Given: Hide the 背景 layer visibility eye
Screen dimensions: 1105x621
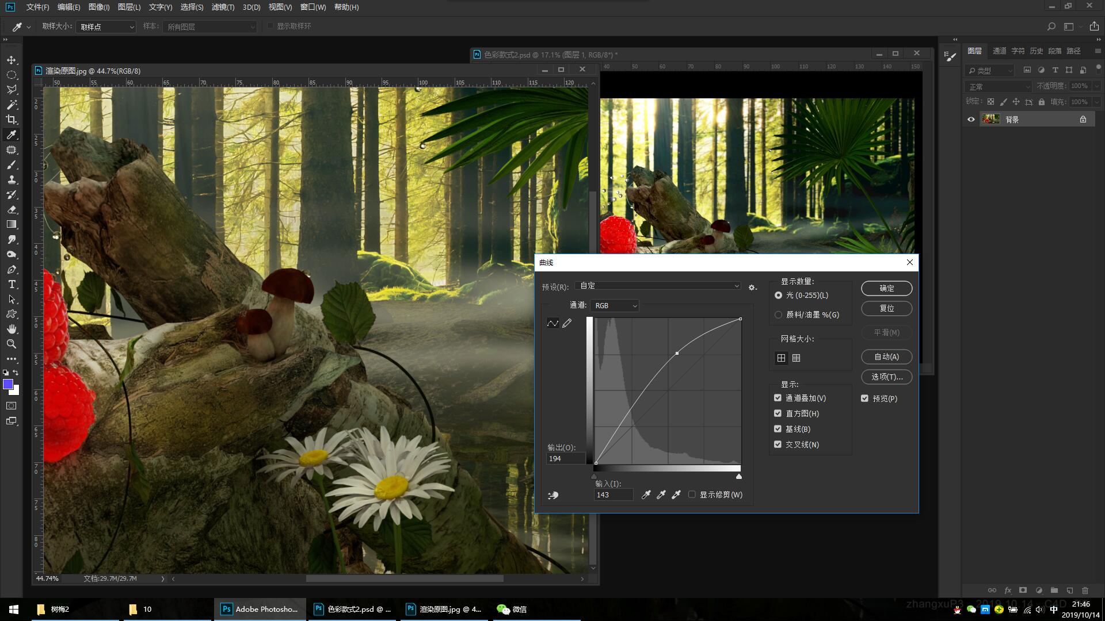Looking at the screenshot, I should (971, 120).
